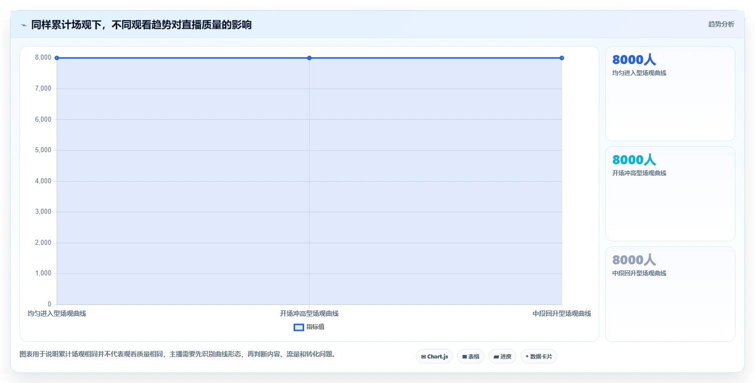Click the 4,000 y-axis tick label
This screenshot has width=755, height=383.
point(43,181)
